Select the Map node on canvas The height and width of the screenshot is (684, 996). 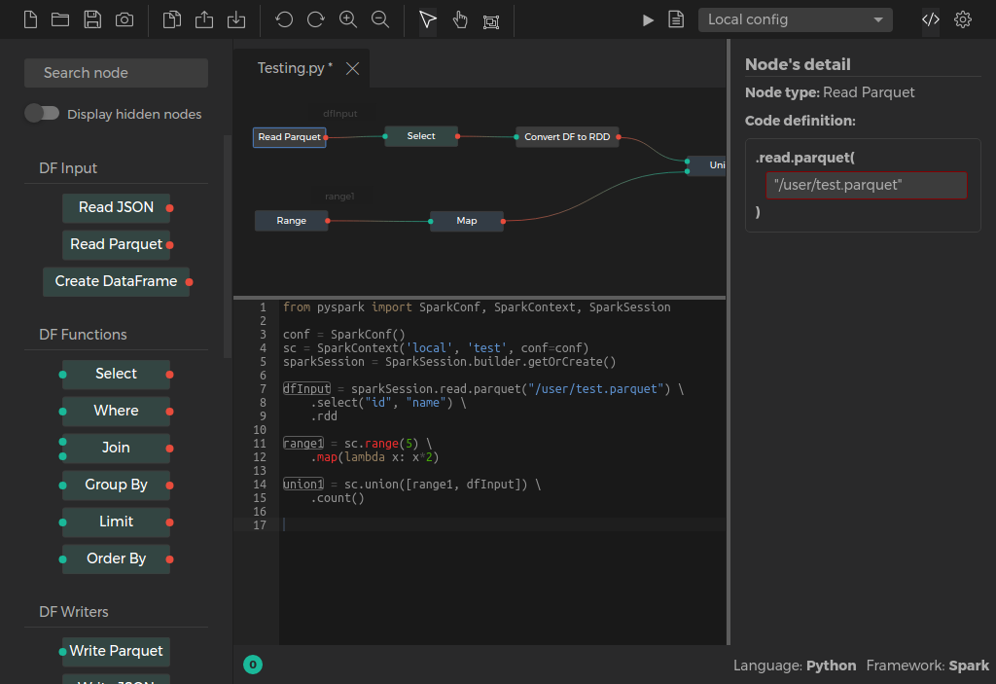[467, 221]
